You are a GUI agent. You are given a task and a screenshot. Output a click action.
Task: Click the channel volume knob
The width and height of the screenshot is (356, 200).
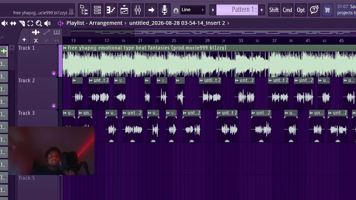coord(71,12)
